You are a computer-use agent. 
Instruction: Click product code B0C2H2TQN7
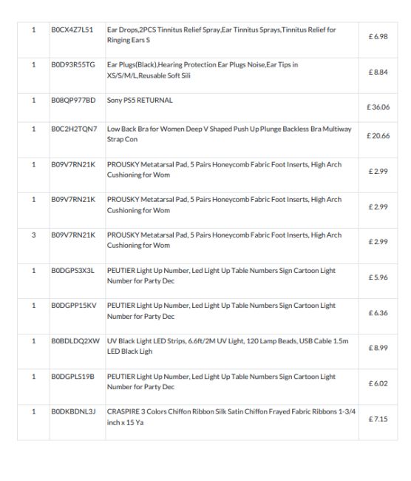coord(74,129)
